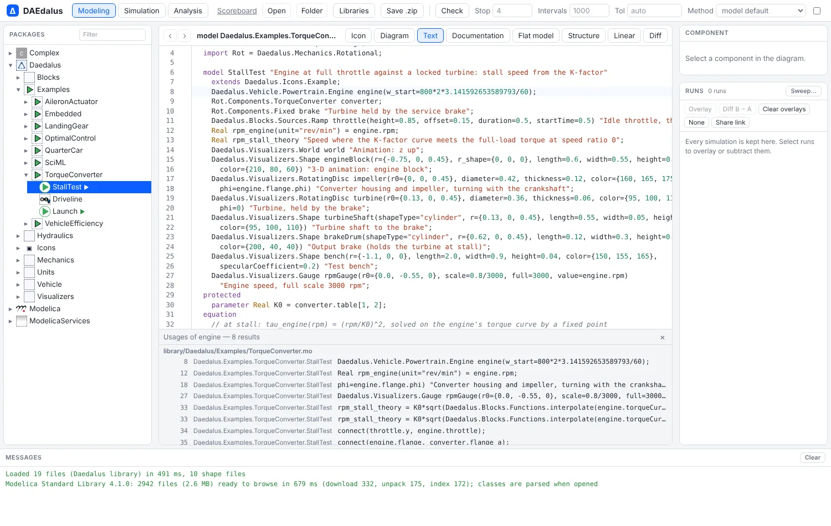Click the Launch model run icon
The height and width of the screenshot is (526, 831).
pos(45,212)
